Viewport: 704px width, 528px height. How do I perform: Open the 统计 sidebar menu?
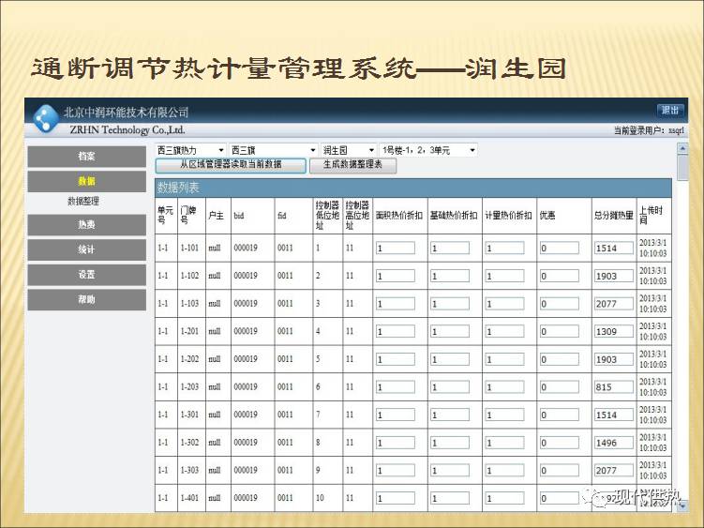point(86,249)
